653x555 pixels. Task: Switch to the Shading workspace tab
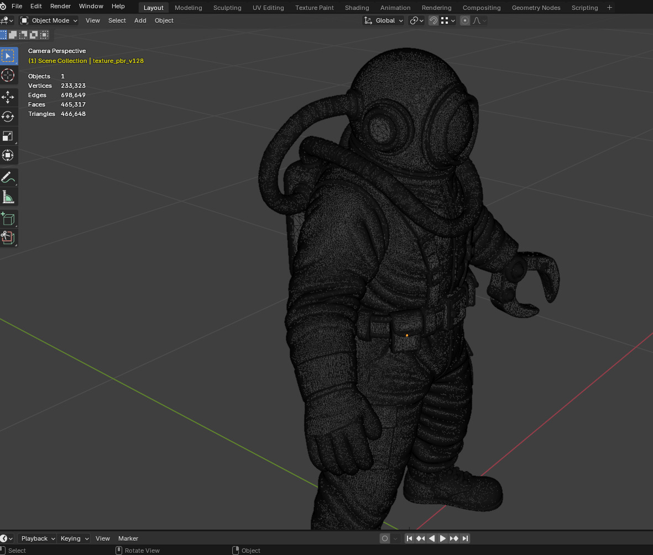point(357,8)
